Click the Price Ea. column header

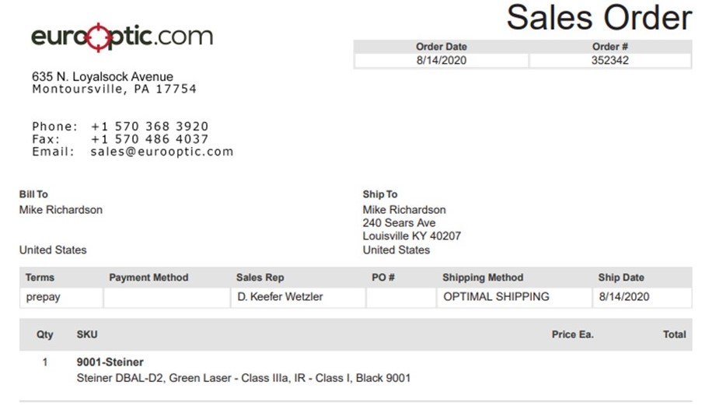pyautogui.click(x=572, y=334)
